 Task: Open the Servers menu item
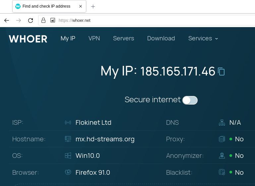124,38
